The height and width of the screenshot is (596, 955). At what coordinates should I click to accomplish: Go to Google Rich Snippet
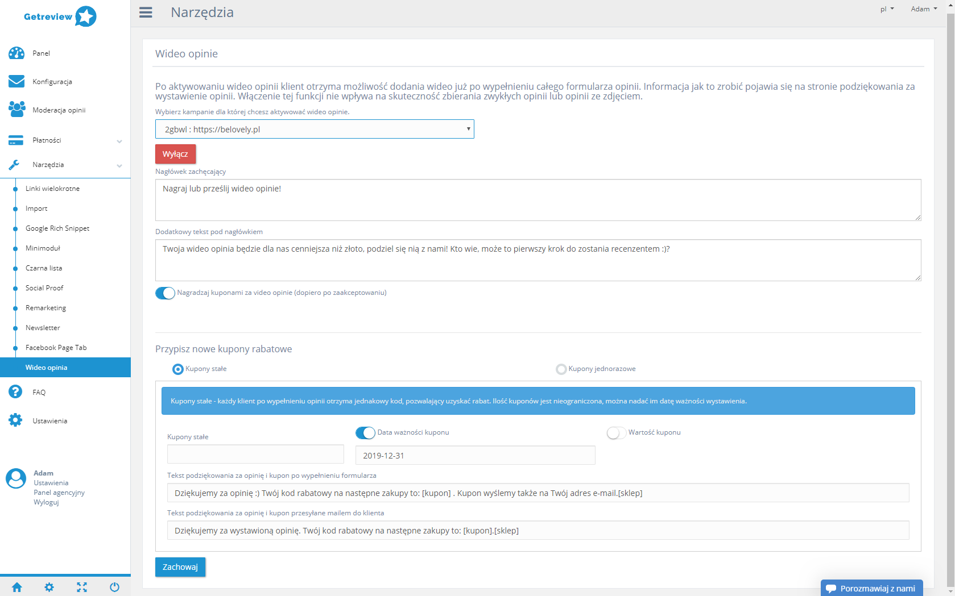pyautogui.click(x=57, y=228)
